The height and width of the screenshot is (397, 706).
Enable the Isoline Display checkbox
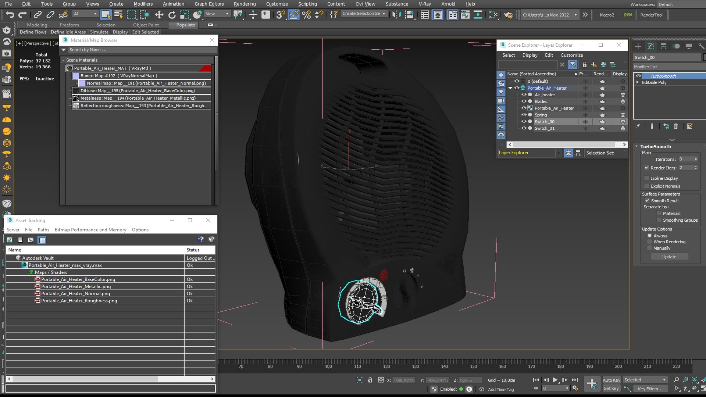647,178
